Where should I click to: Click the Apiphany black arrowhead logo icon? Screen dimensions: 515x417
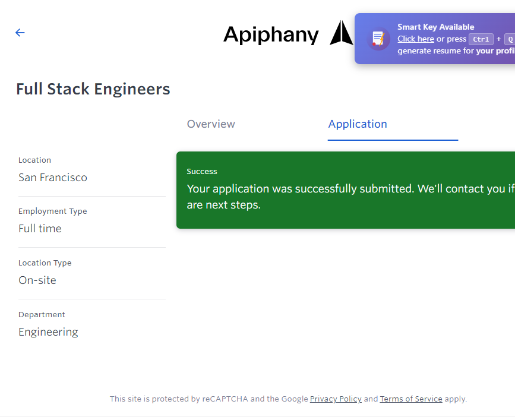(x=341, y=33)
